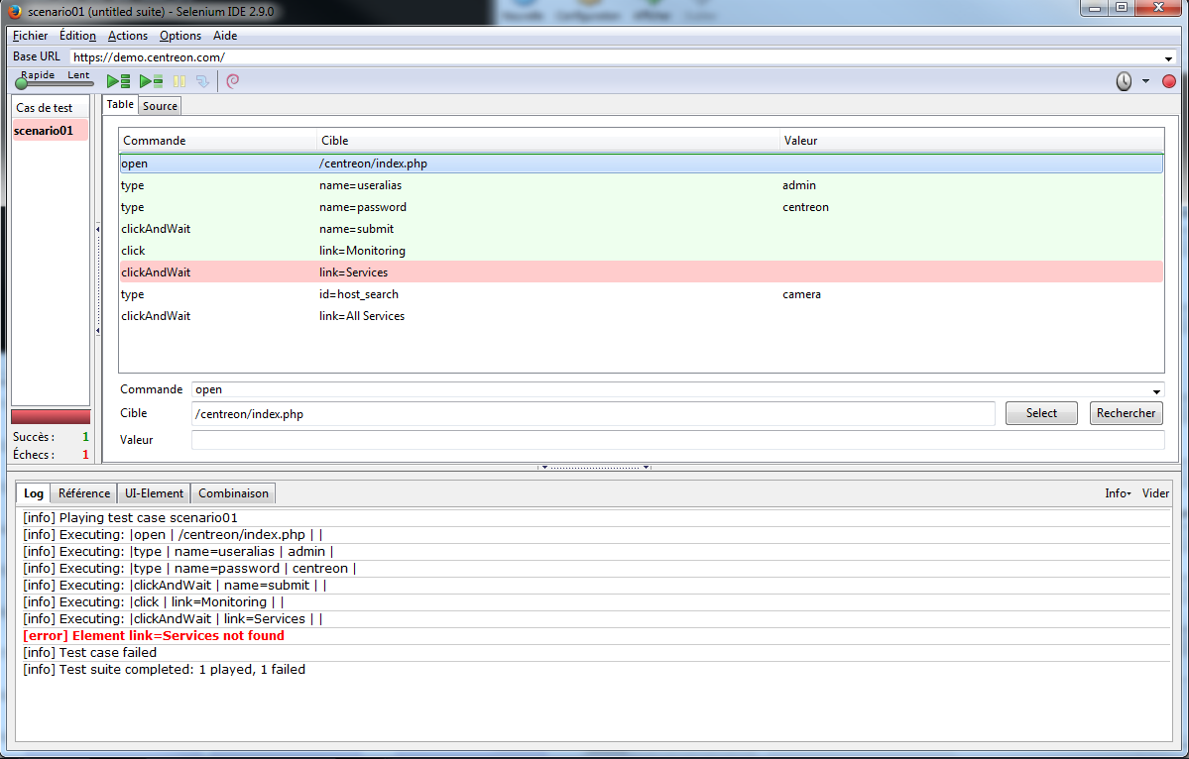Open the Commande combo box dropdown

click(1156, 390)
